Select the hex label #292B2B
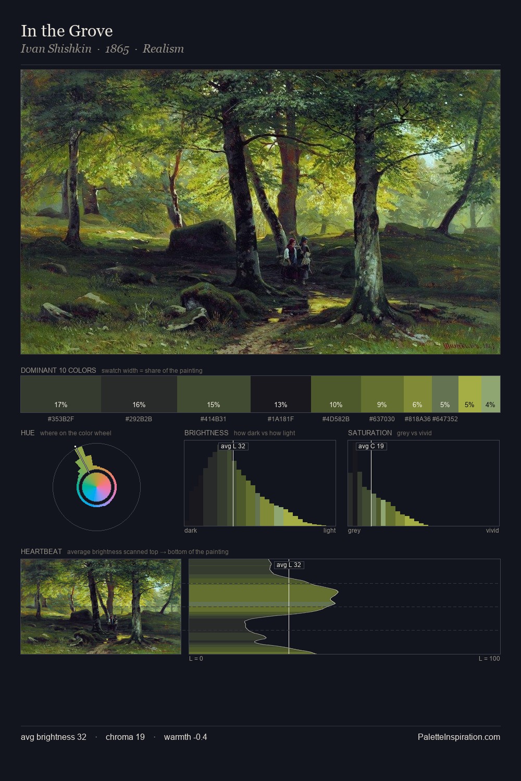This screenshot has height=781, width=521. pos(139,419)
